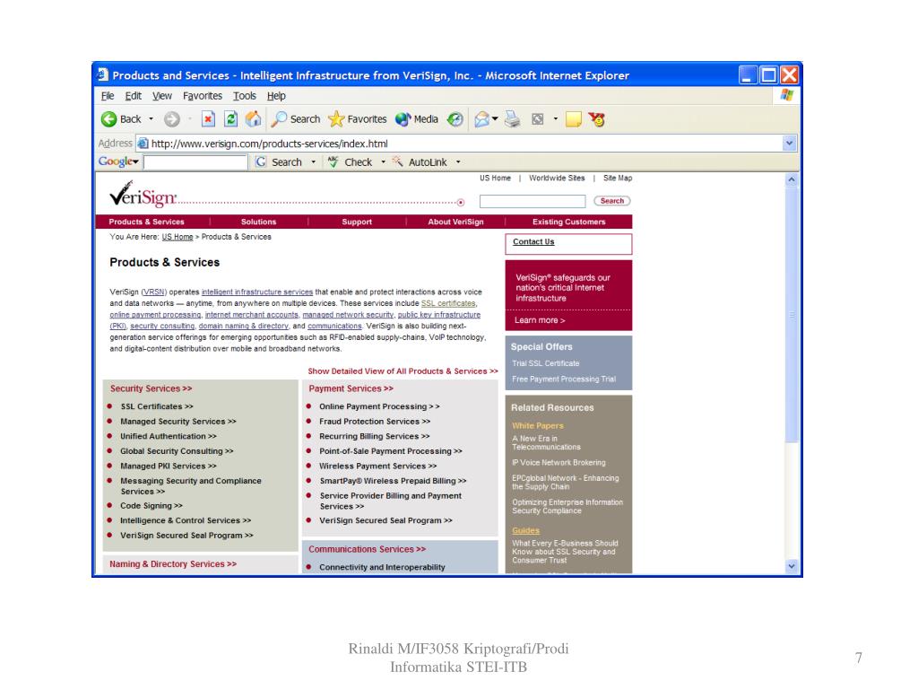The height and width of the screenshot is (689, 918).
Task: Open the SSL Certificates service link
Action: [157, 406]
